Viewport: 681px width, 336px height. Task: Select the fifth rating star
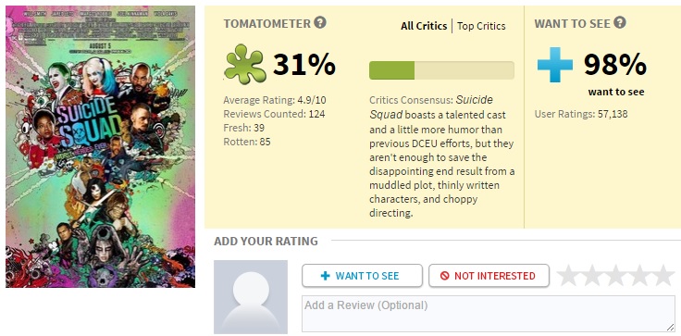(x=663, y=276)
